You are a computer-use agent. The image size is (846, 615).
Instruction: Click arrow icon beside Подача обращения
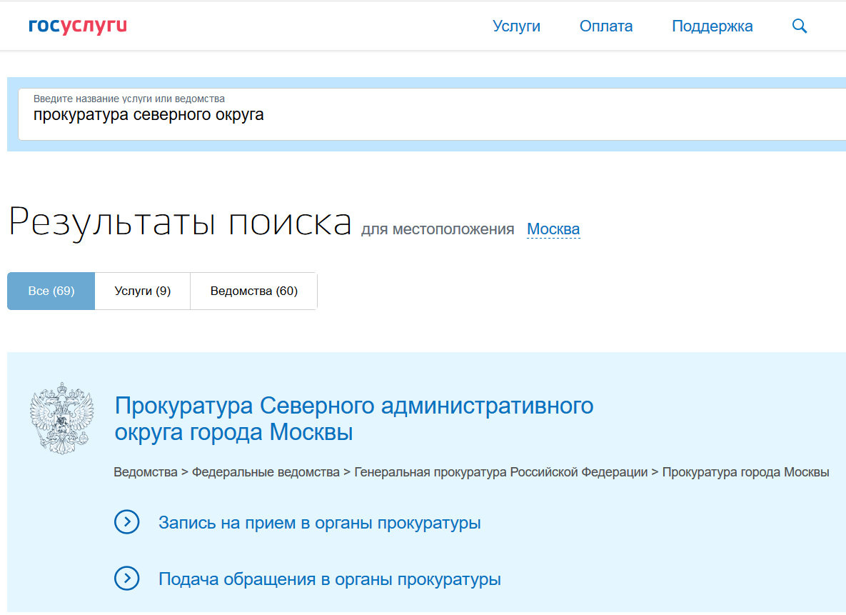click(127, 579)
